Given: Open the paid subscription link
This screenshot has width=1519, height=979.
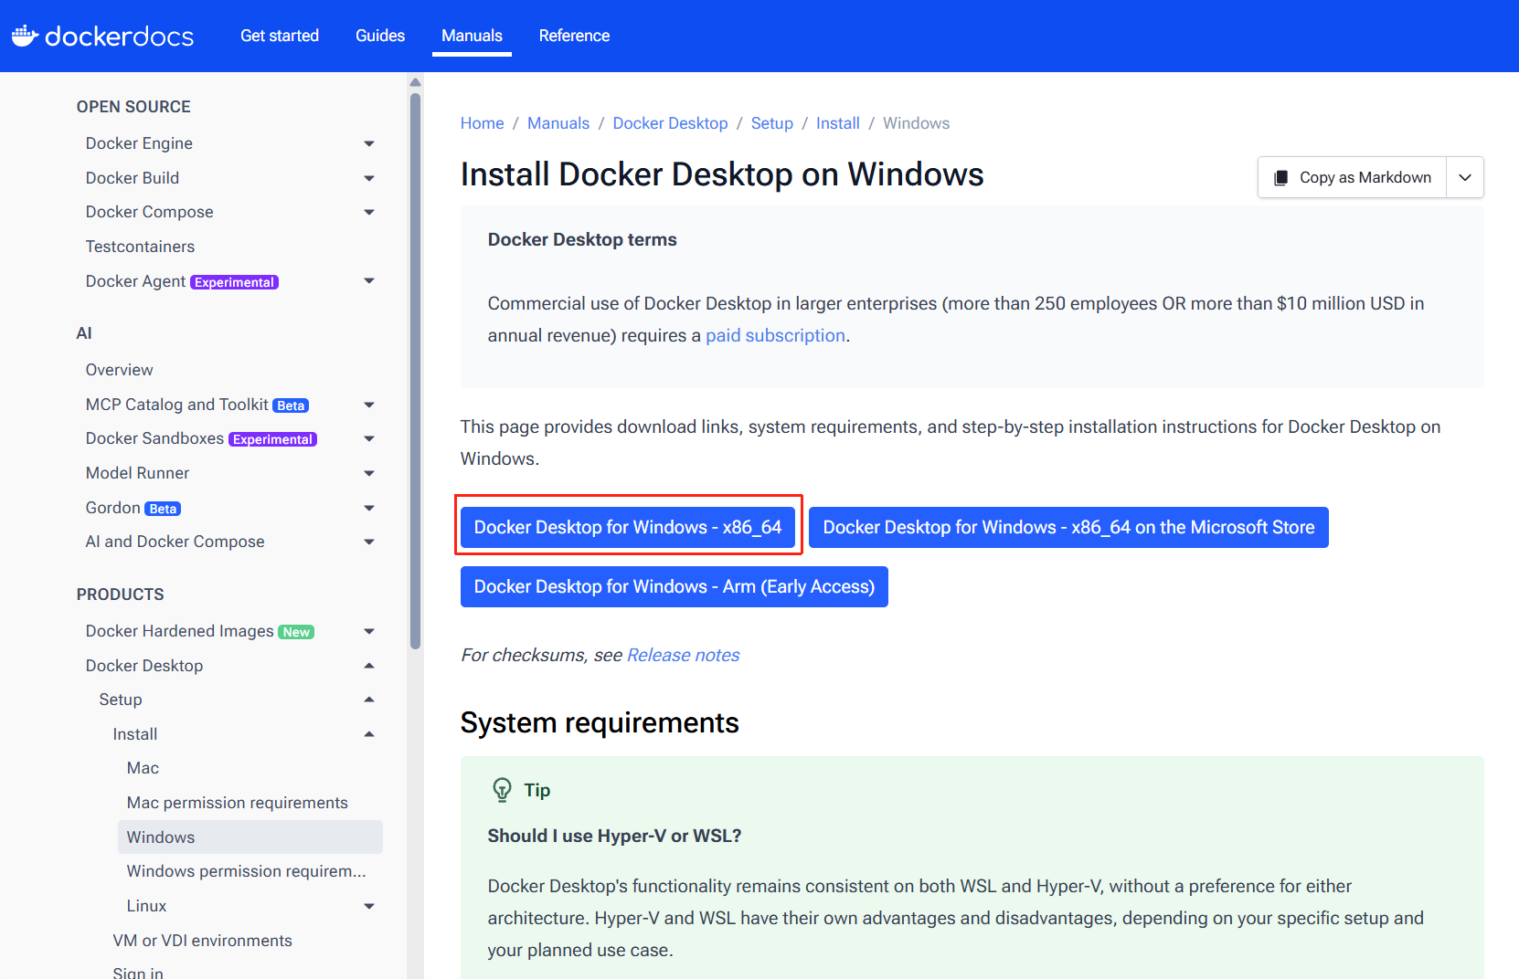Looking at the screenshot, I should point(775,335).
